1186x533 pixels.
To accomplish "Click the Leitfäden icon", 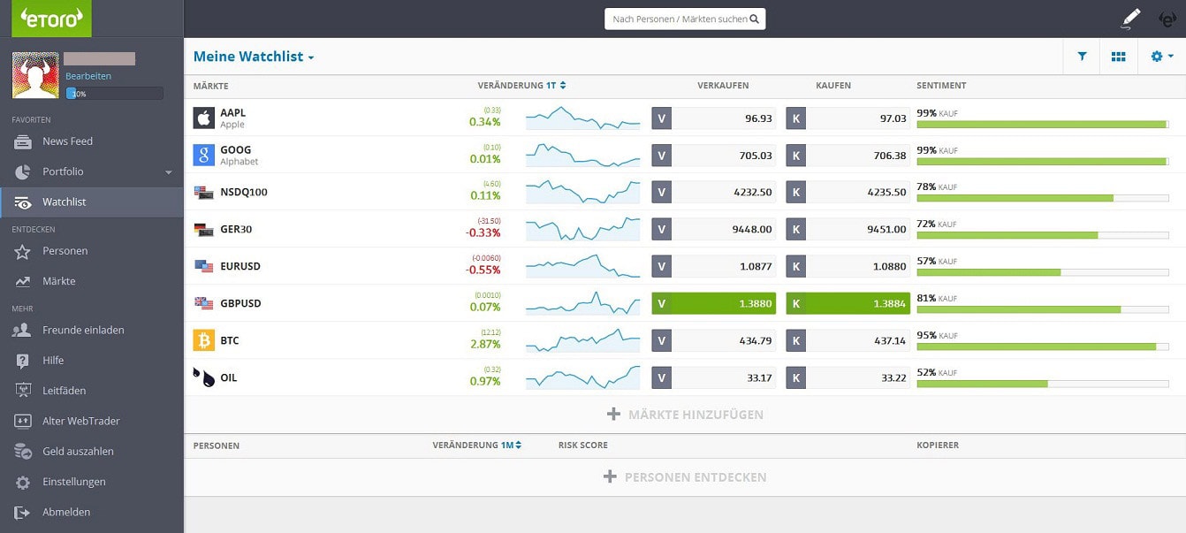I will tap(24, 391).
